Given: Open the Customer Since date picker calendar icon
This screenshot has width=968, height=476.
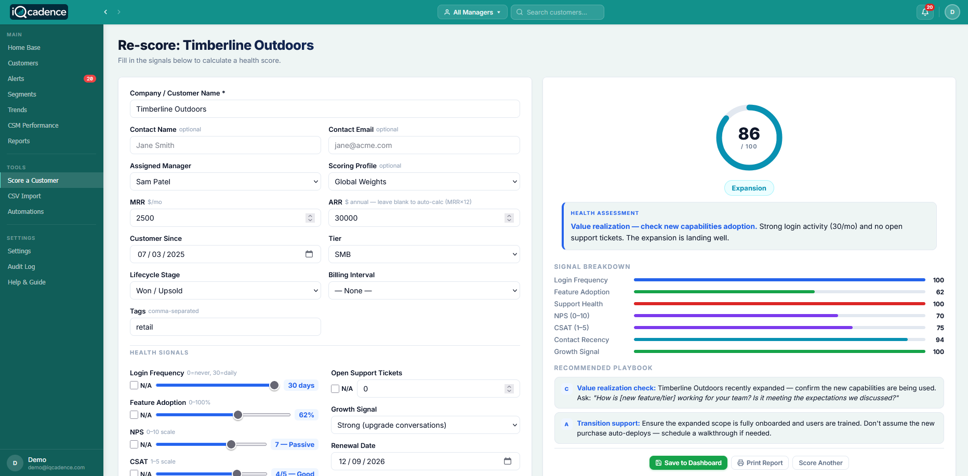Looking at the screenshot, I should coord(309,254).
